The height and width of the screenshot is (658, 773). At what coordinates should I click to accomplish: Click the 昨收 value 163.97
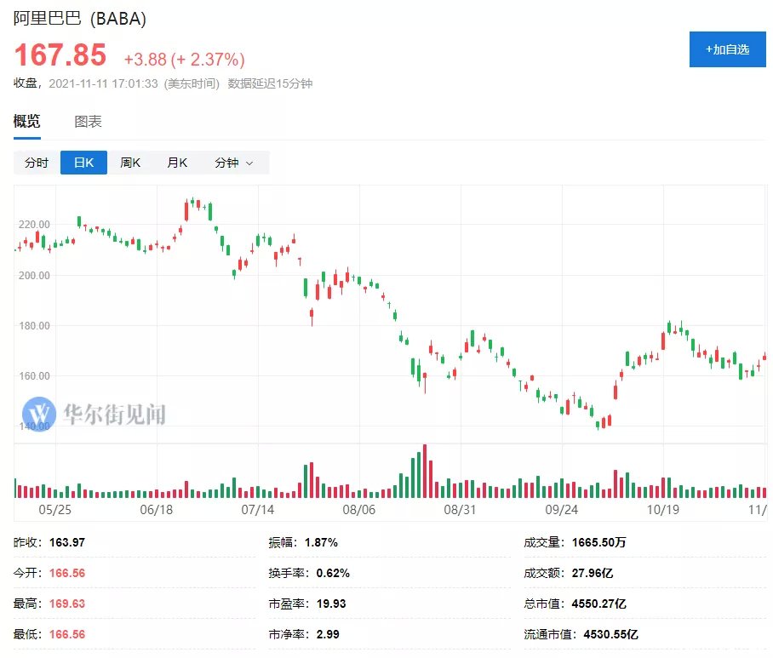(x=67, y=543)
